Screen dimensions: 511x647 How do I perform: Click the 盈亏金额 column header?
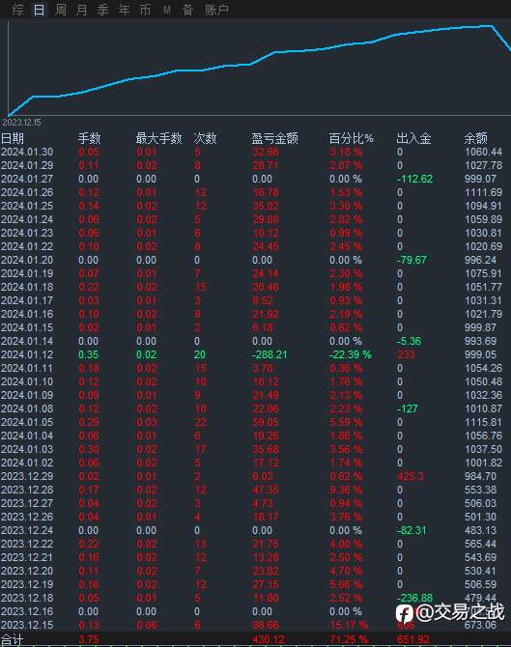pyautogui.click(x=275, y=138)
